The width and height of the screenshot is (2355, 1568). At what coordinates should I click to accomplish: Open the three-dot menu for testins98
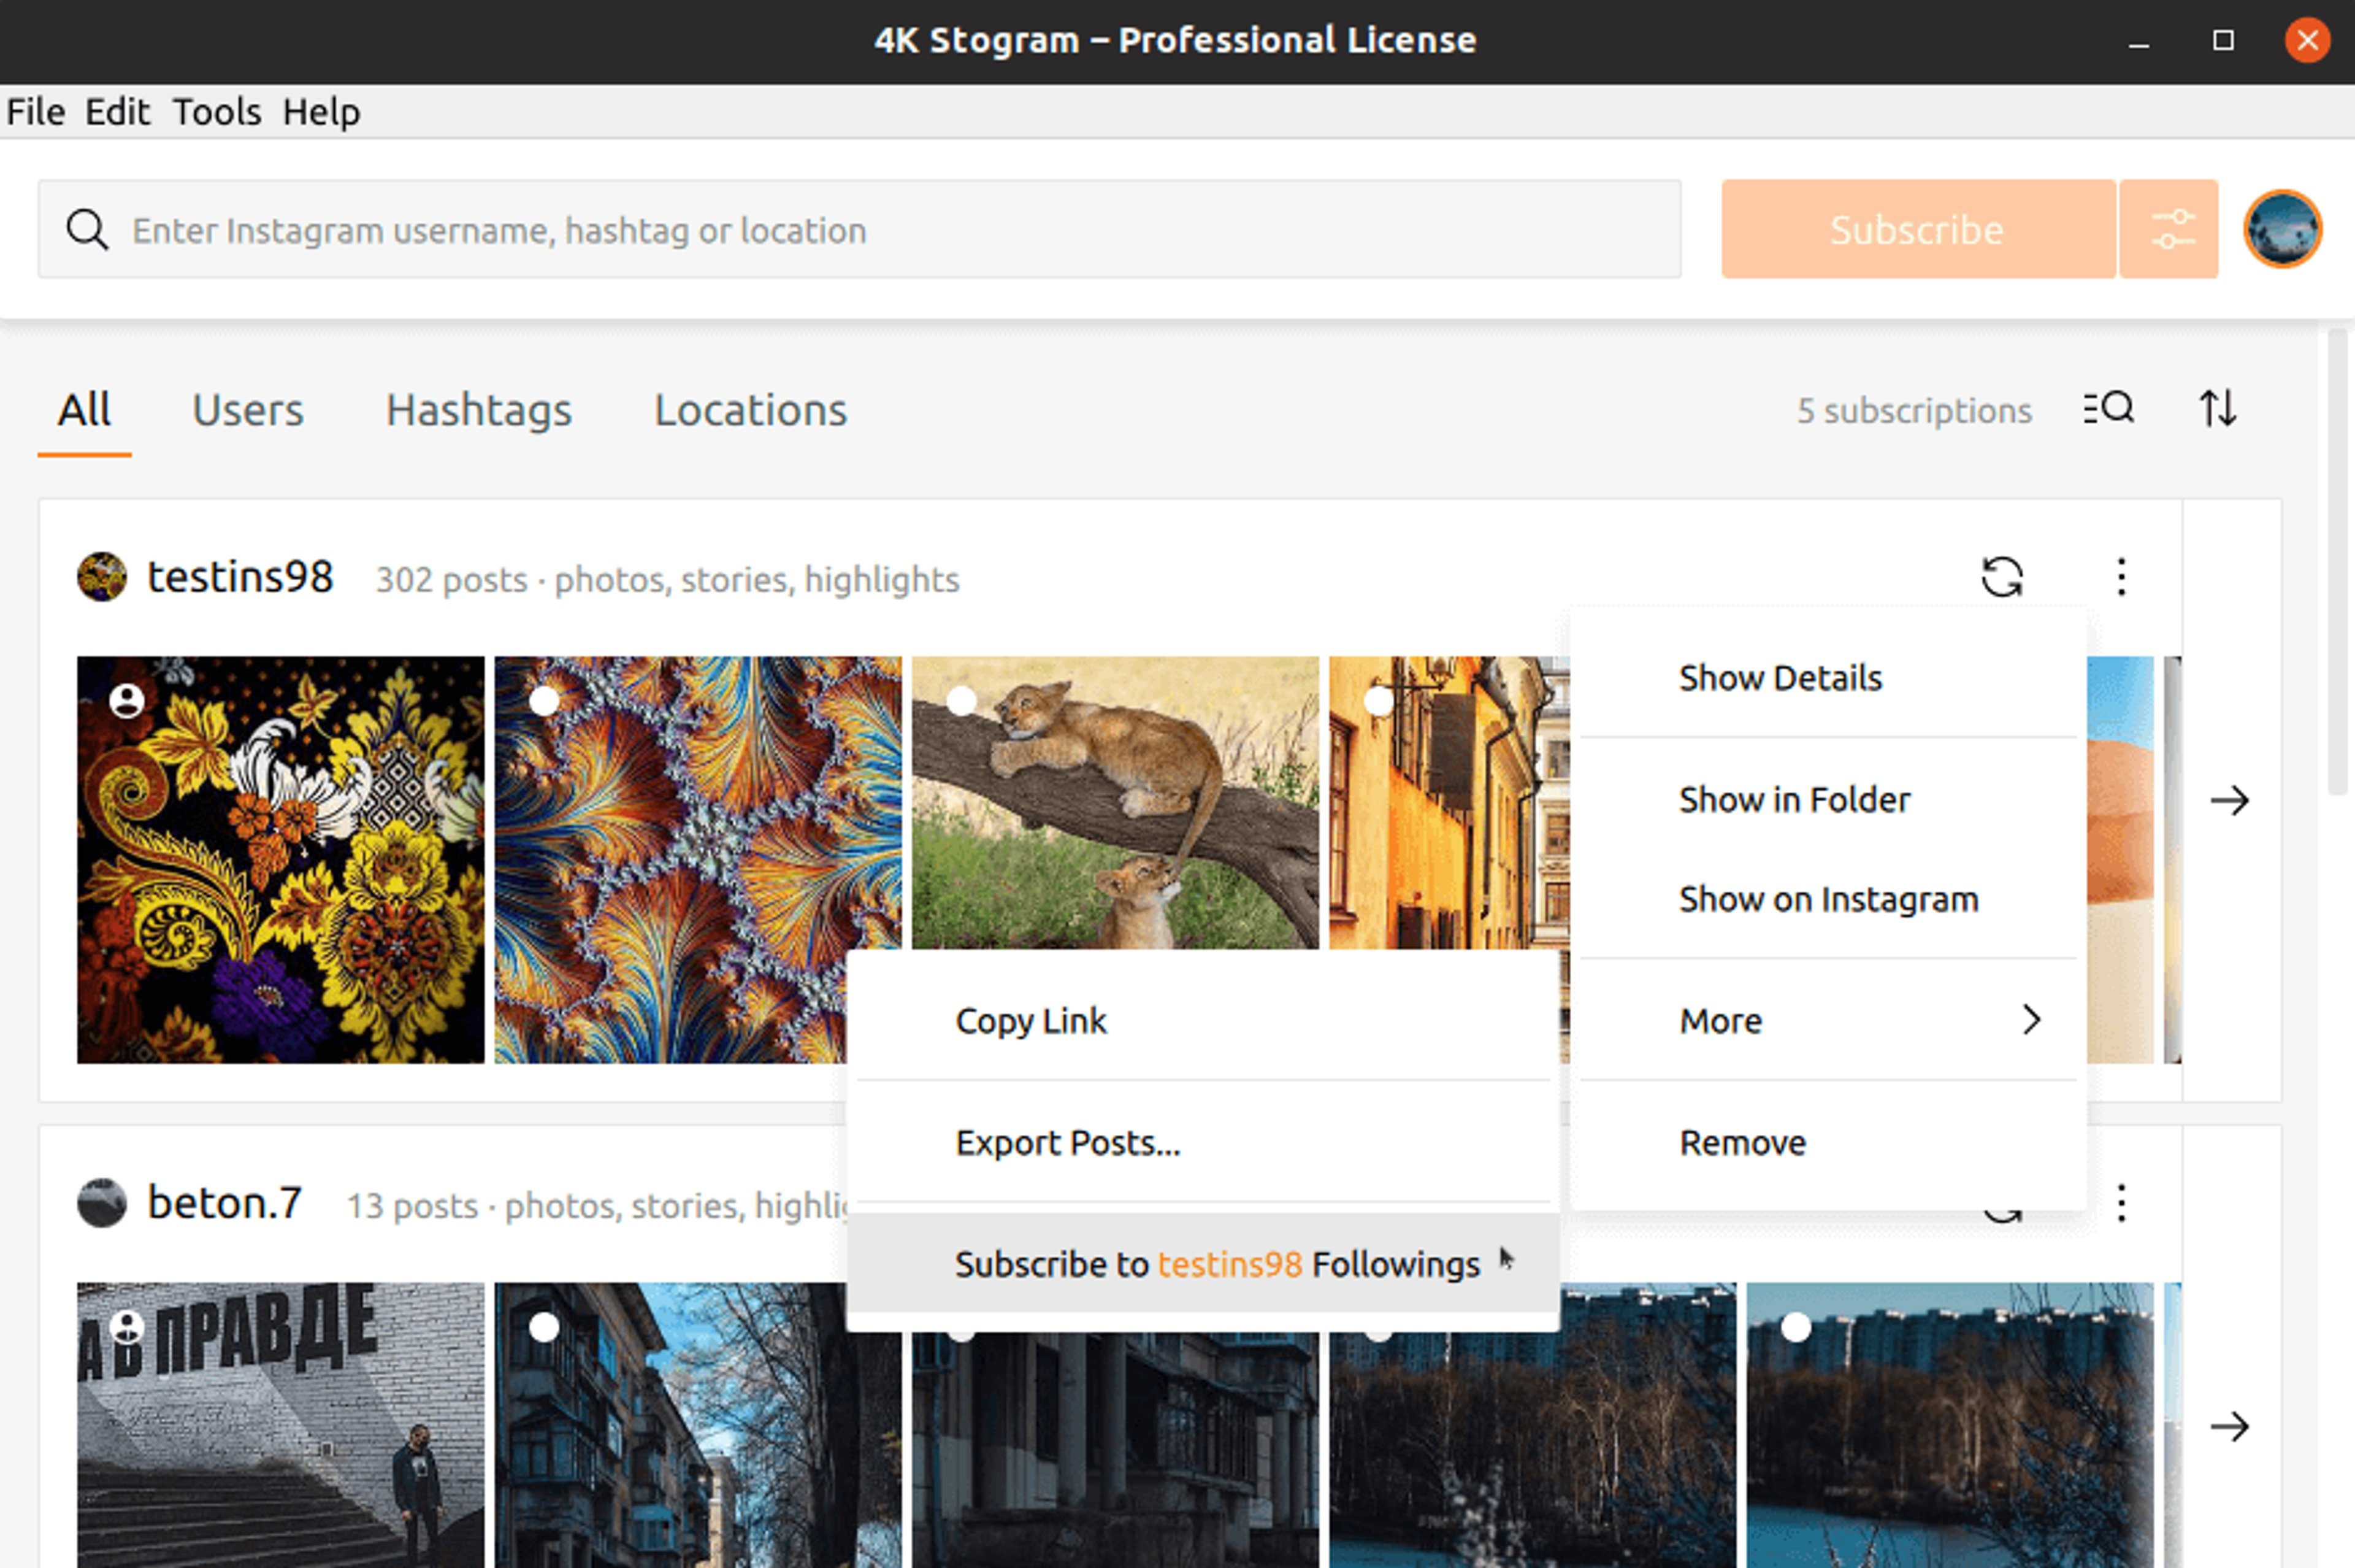2121,577
